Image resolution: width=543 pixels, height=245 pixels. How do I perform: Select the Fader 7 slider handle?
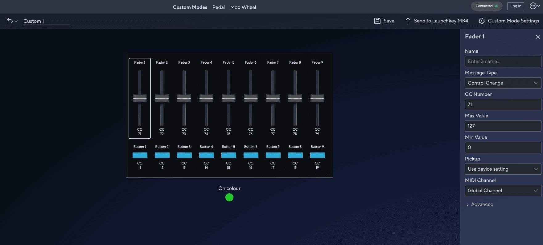pos(273,98)
